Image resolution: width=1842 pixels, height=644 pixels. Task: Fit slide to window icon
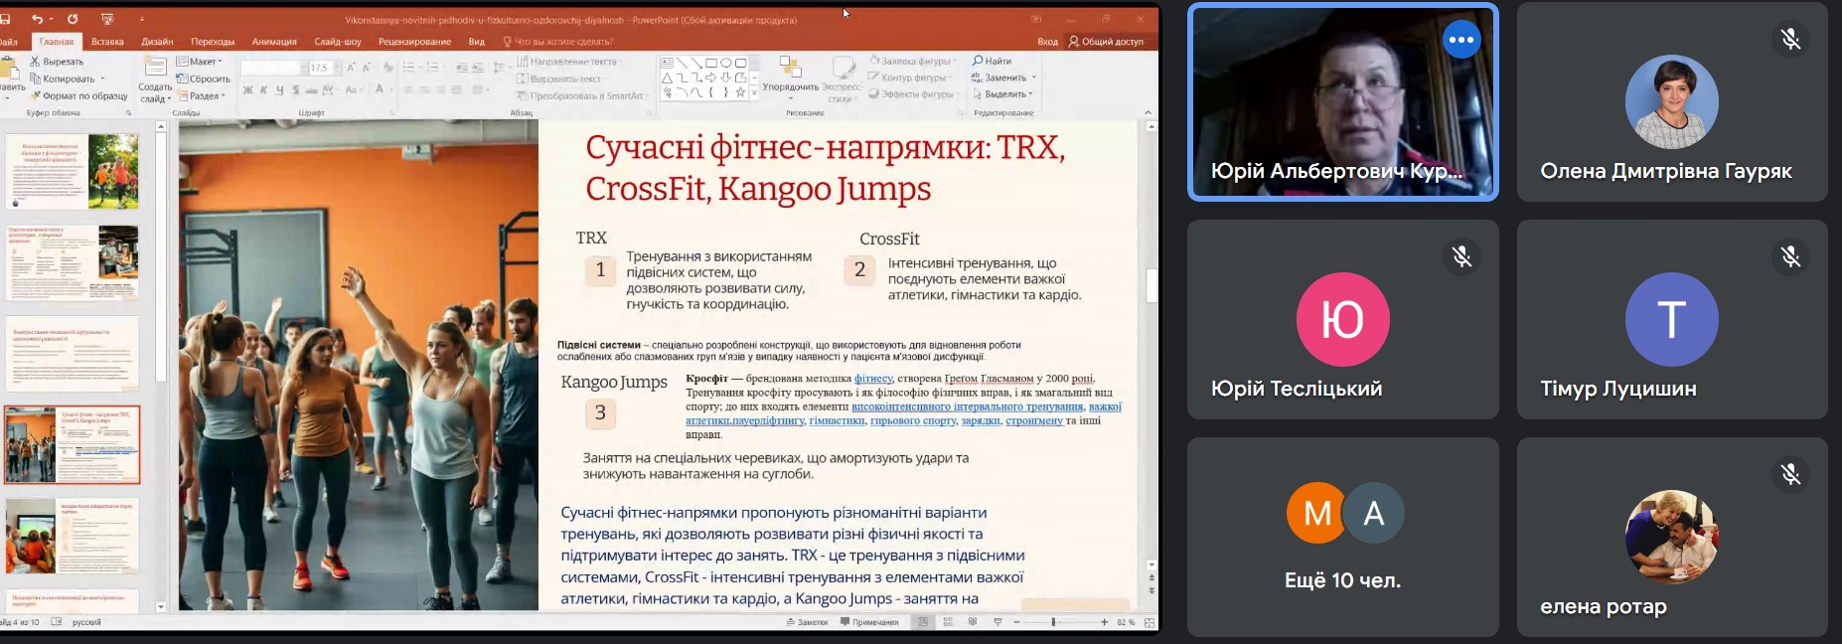click(1150, 622)
